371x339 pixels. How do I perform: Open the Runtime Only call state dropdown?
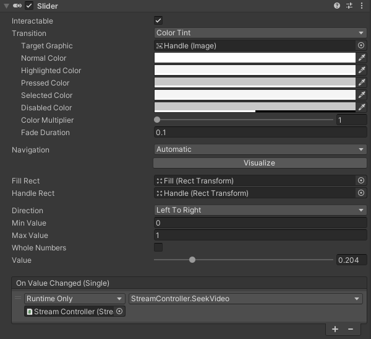pyautogui.click(x=75, y=299)
